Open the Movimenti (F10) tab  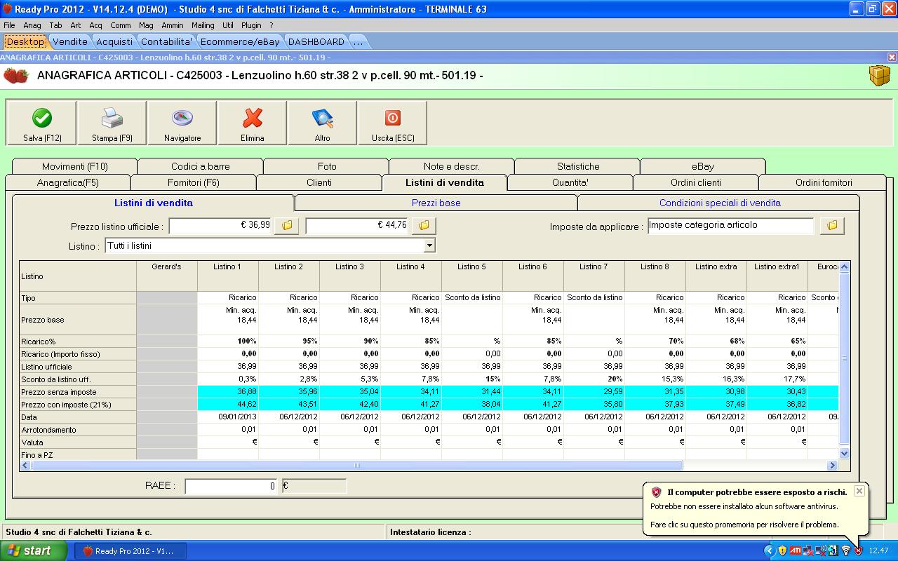click(x=75, y=166)
